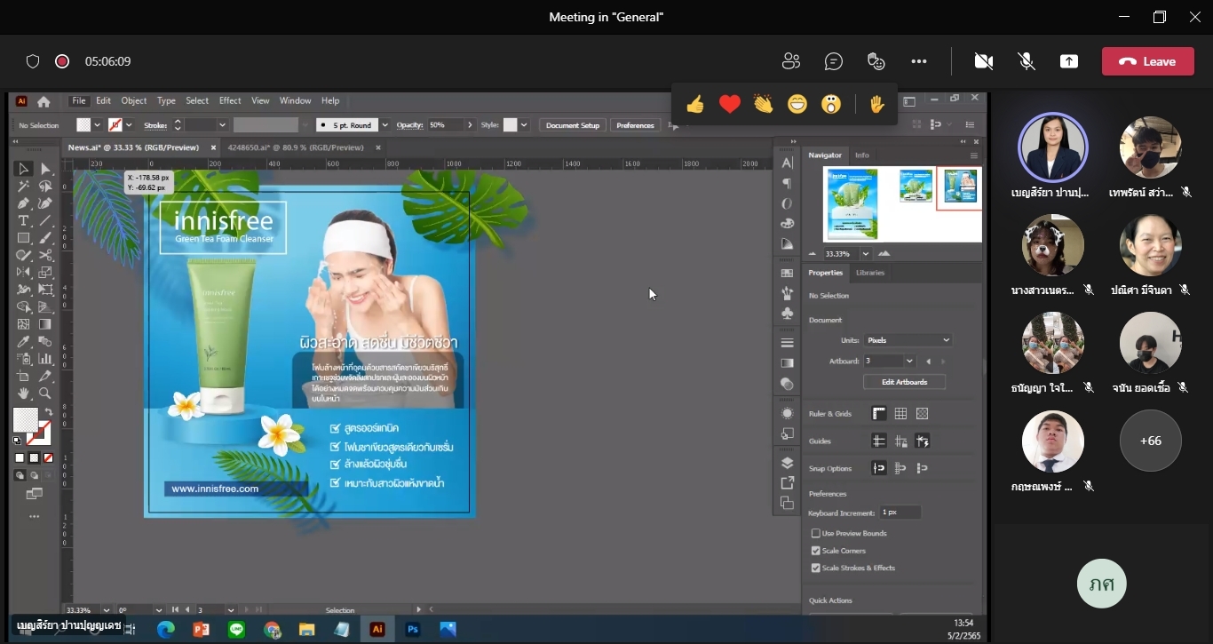Send the heart reaction

(730, 105)
